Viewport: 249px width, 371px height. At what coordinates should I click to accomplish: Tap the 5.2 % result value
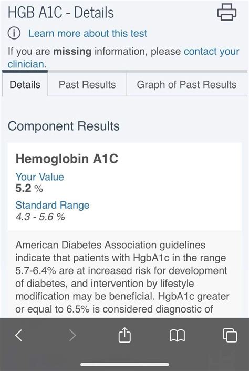[x=29, y=189]
